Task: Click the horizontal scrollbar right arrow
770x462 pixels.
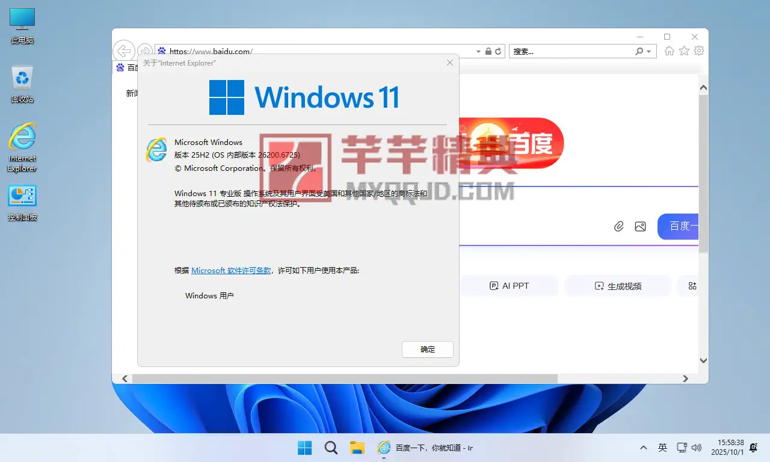Action: pyautogui.click(x=685, y=378)
